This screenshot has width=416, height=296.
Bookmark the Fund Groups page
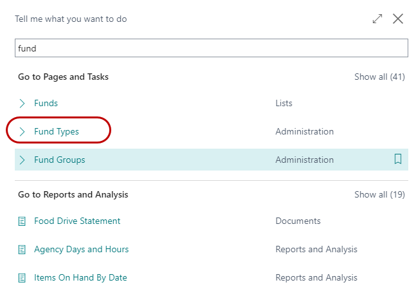point(397,160)
